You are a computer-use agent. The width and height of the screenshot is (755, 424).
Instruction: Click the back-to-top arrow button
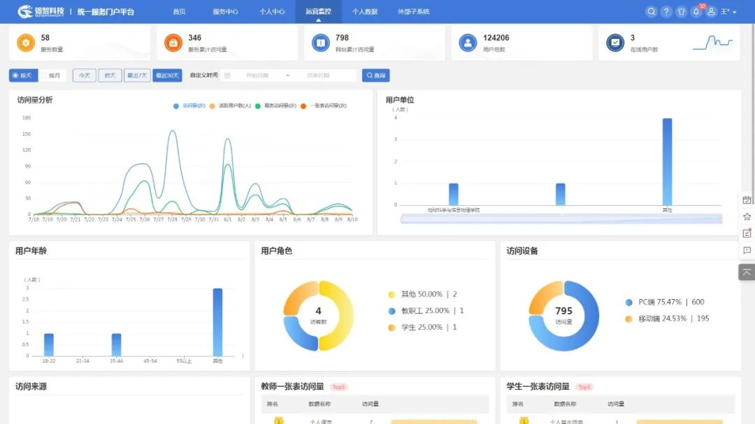[x=747, y=272]
